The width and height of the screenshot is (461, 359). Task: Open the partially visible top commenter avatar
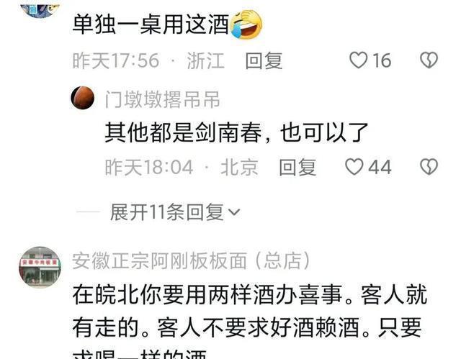40,7
